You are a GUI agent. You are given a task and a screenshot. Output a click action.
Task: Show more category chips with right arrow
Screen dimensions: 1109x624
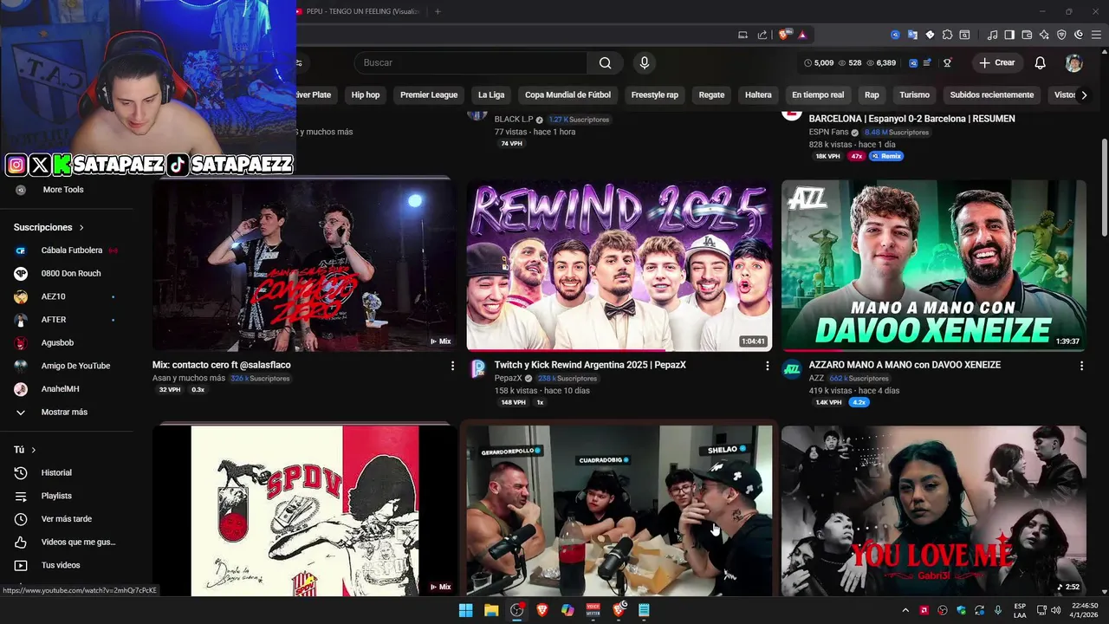1084,94
